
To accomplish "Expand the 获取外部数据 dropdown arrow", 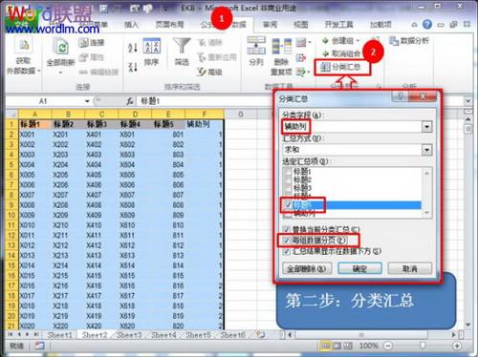I will tap(39, 71).
